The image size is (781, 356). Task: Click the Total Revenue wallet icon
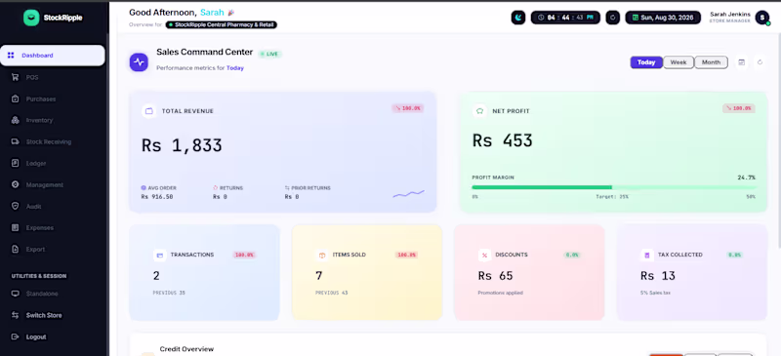coord(148,111)
